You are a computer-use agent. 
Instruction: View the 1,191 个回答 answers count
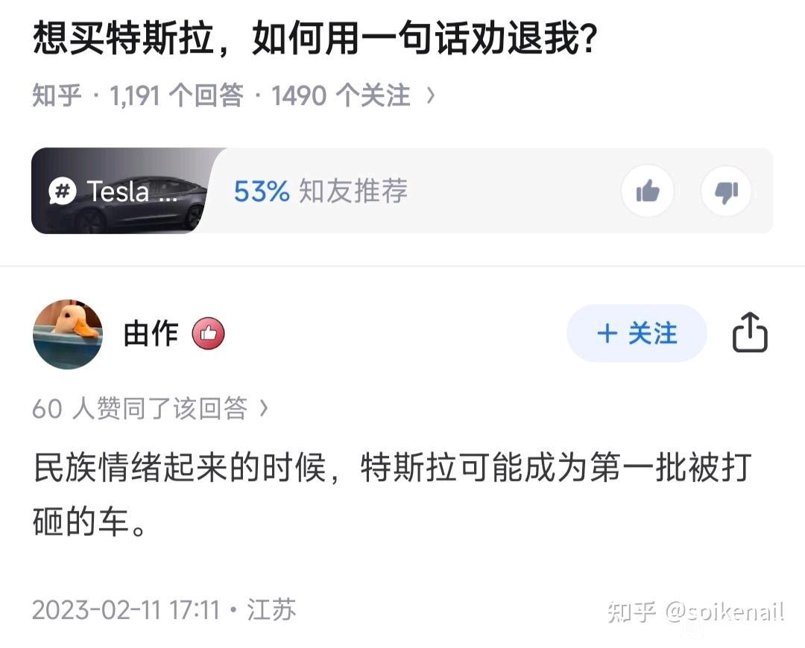[x=176, y=96]
